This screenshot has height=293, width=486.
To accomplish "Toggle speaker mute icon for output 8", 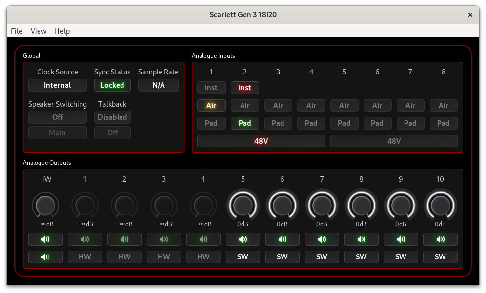I will tap(361, 239).
